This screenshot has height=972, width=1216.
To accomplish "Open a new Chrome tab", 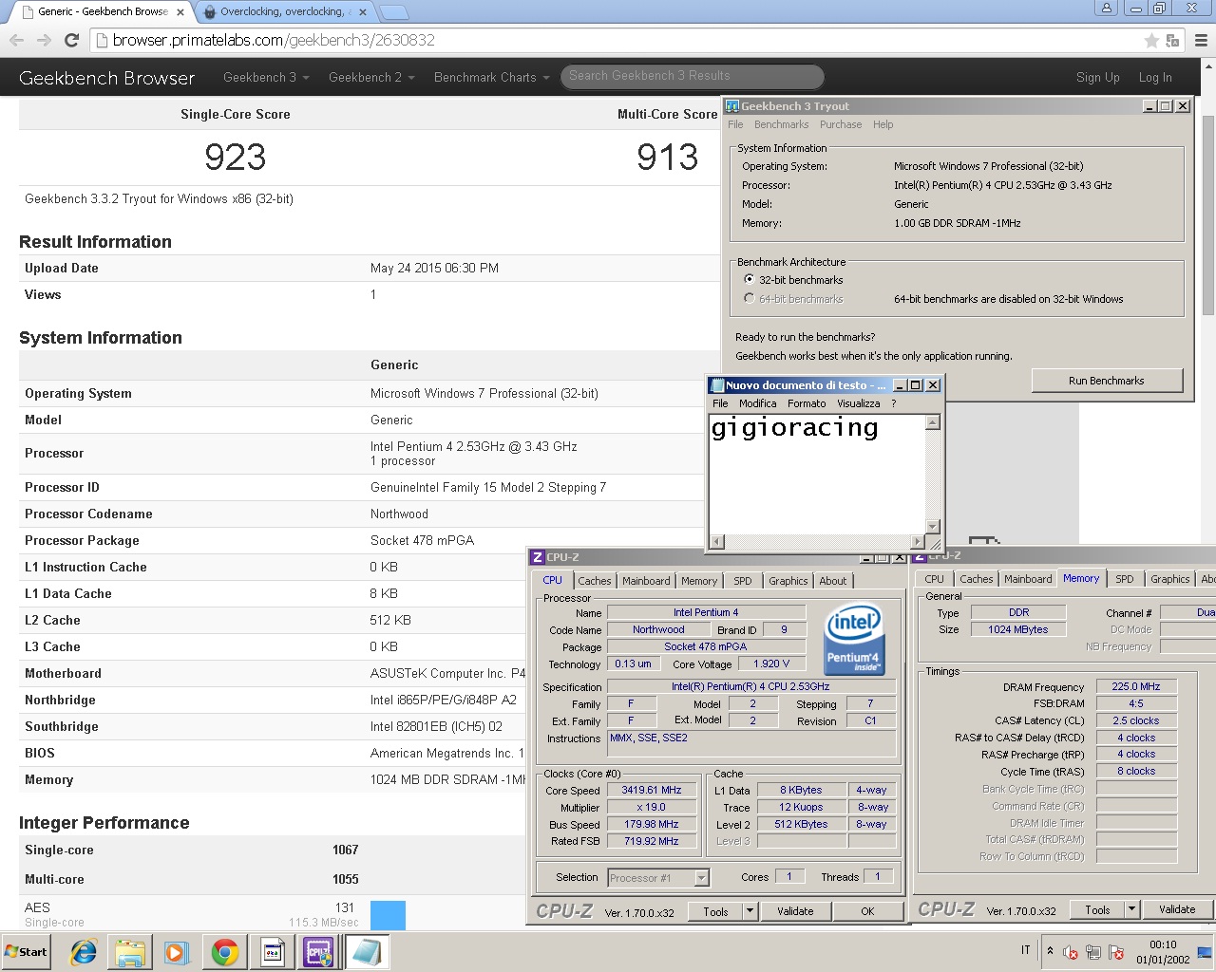I will click(393, 12).
